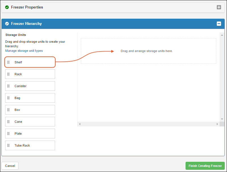This screenshot has height=172, width=227.
Task: Click the Freezer Hierarchy header title
Action: tap(26, 24)
